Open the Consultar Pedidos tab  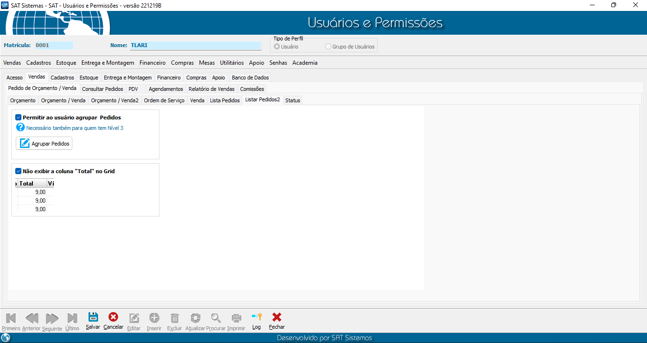coord(102,89)
